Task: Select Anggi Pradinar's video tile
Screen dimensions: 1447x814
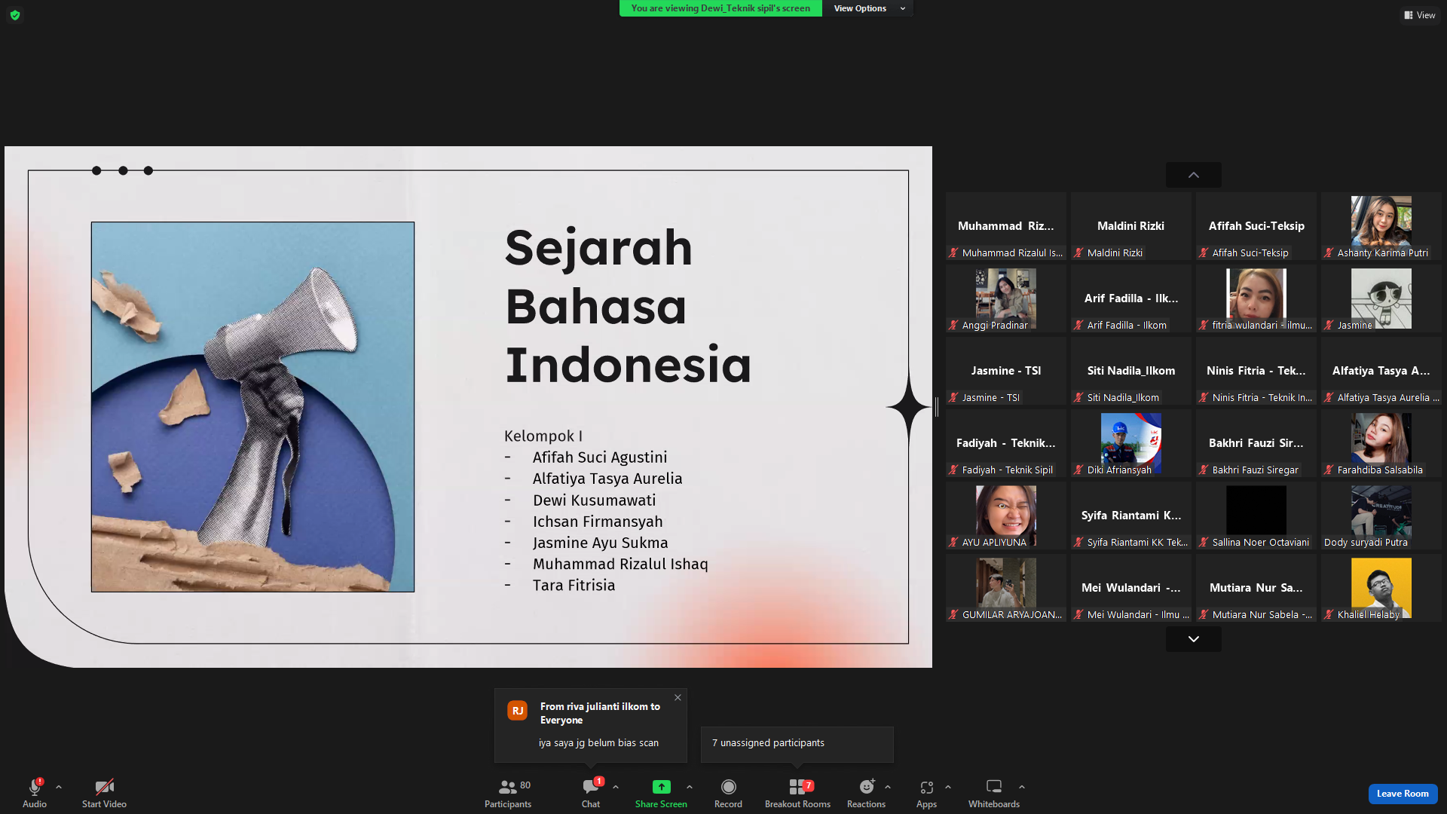Action: pyautogui.click(x=1006, y=298)
